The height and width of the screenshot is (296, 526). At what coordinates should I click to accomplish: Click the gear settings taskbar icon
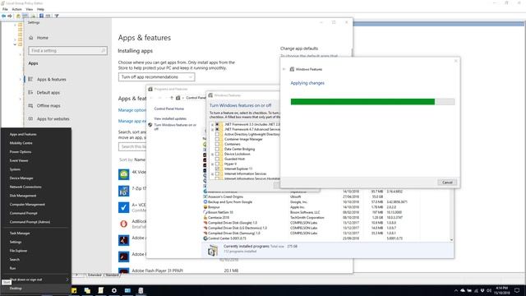114,290
